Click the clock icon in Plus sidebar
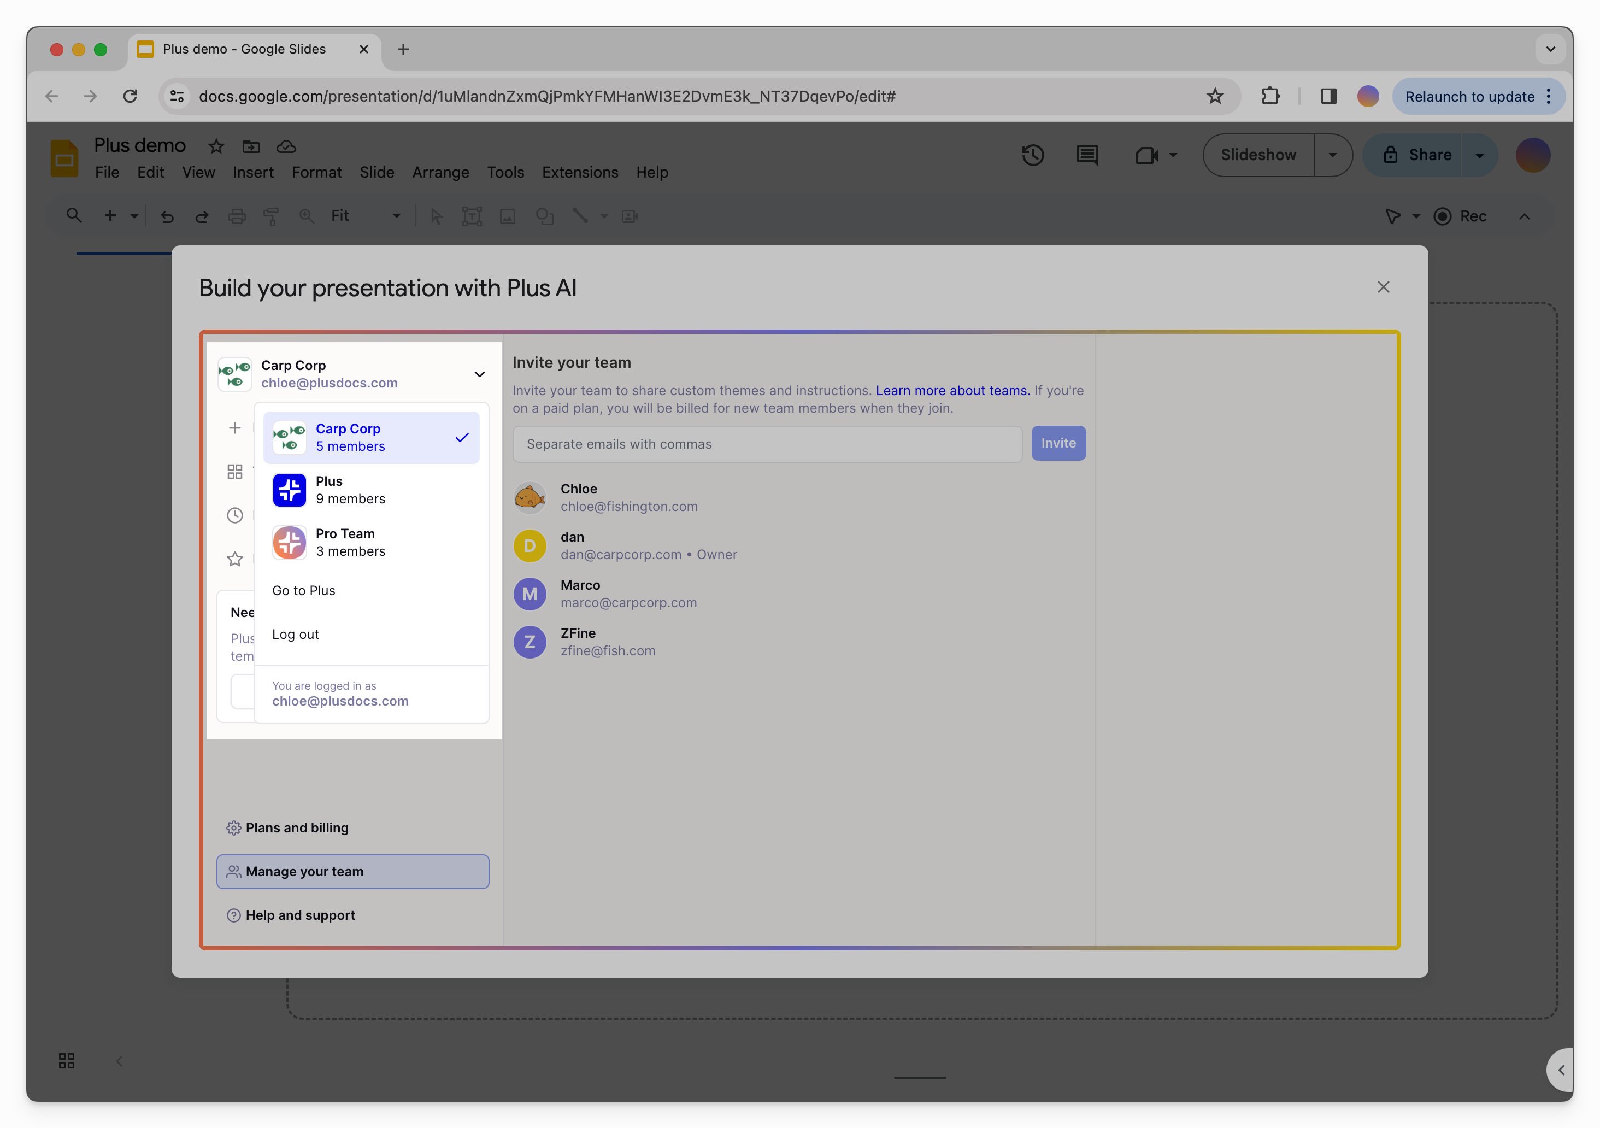Viewport: 1600px width, 1128px height. pos(235,515)
